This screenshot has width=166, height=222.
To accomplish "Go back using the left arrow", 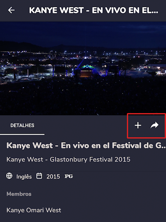I will 11,10.
